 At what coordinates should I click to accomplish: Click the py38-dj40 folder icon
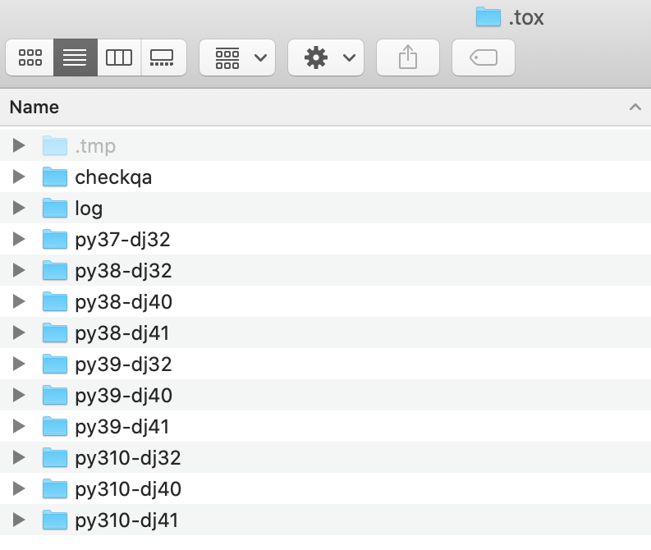(55, 301)
